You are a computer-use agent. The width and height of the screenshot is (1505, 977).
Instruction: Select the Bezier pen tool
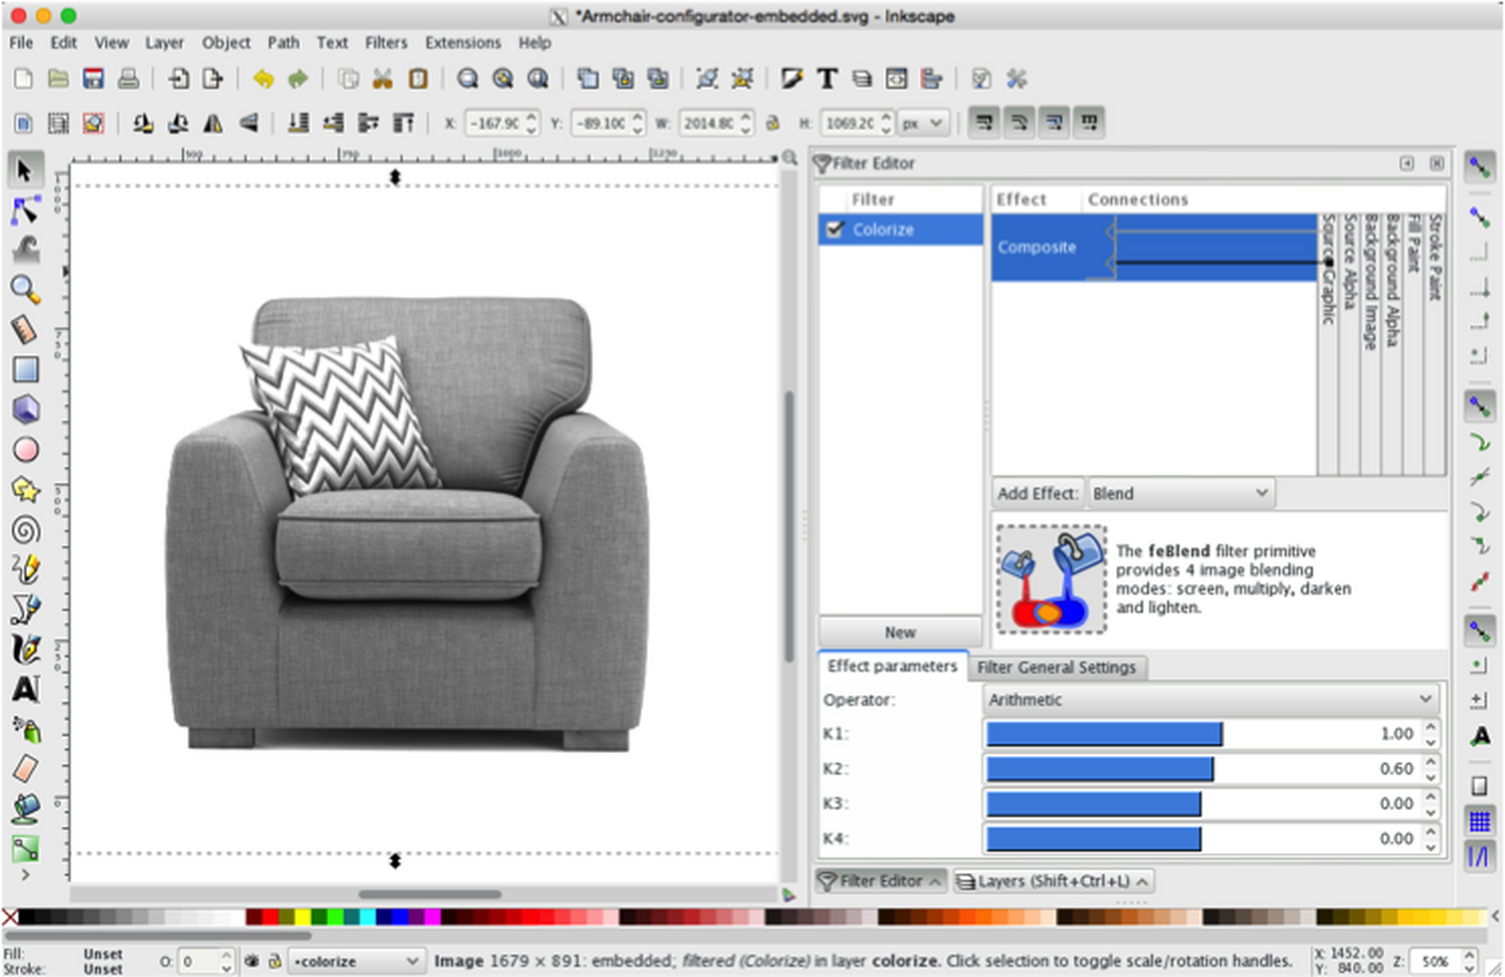point(25,610)
